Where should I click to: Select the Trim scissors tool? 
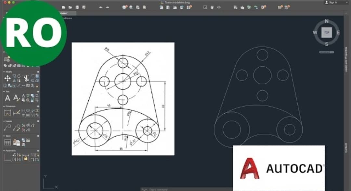26,78
